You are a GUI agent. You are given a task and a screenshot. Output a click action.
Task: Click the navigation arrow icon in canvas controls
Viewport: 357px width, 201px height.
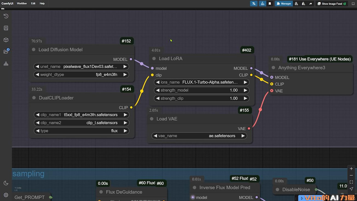351,188
